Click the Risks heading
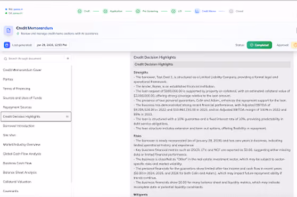297x197 pixels. [x=137, y=136]
